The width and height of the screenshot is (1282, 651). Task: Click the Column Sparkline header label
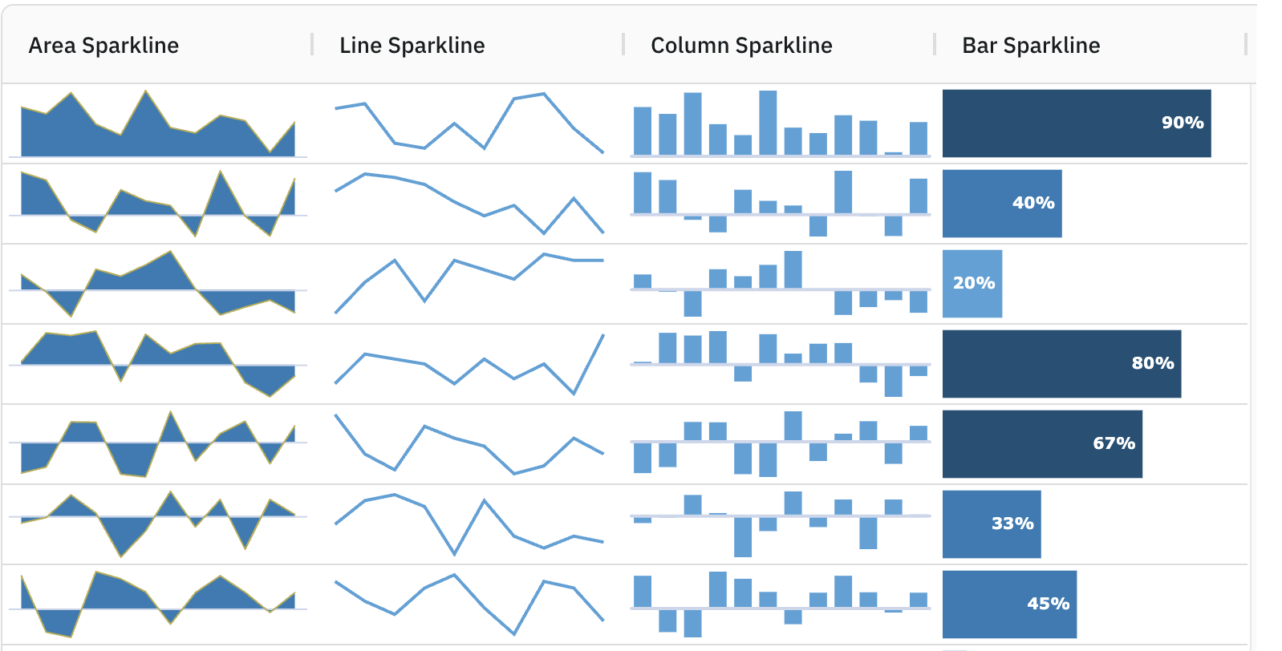pyautogui.click(x=740, y=46)
